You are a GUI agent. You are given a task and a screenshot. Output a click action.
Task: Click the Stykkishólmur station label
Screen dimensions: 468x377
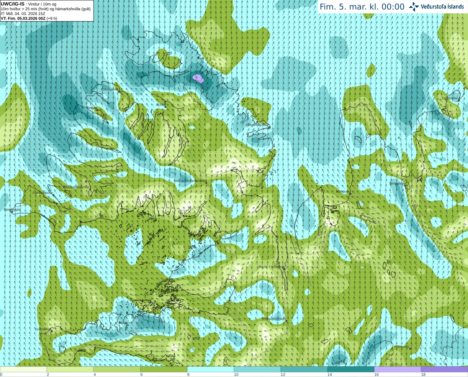coord(140,300)
